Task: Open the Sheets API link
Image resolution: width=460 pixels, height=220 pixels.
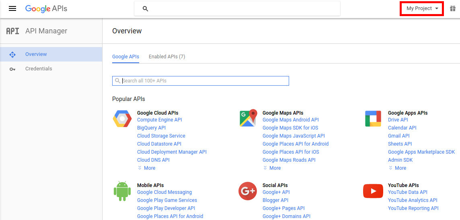Action: point(400,144)
